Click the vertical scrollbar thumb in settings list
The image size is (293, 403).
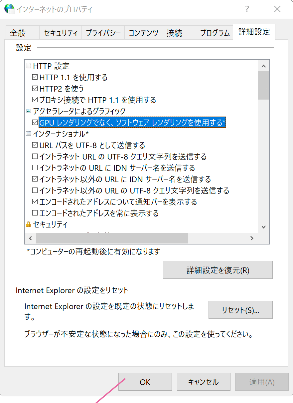(264, 85)
